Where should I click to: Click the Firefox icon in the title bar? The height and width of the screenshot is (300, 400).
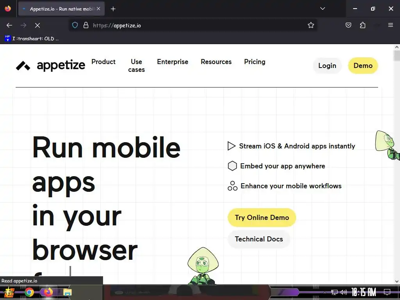(8, 9)
